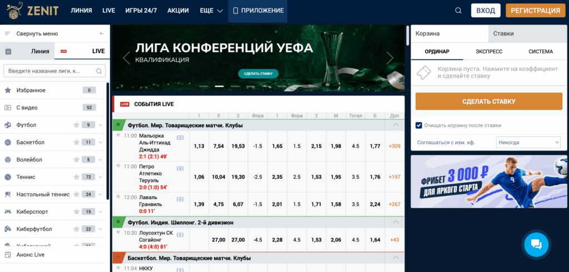
Task: Expand the Волейбол sidebar category chevron
Action: point(101,160)
